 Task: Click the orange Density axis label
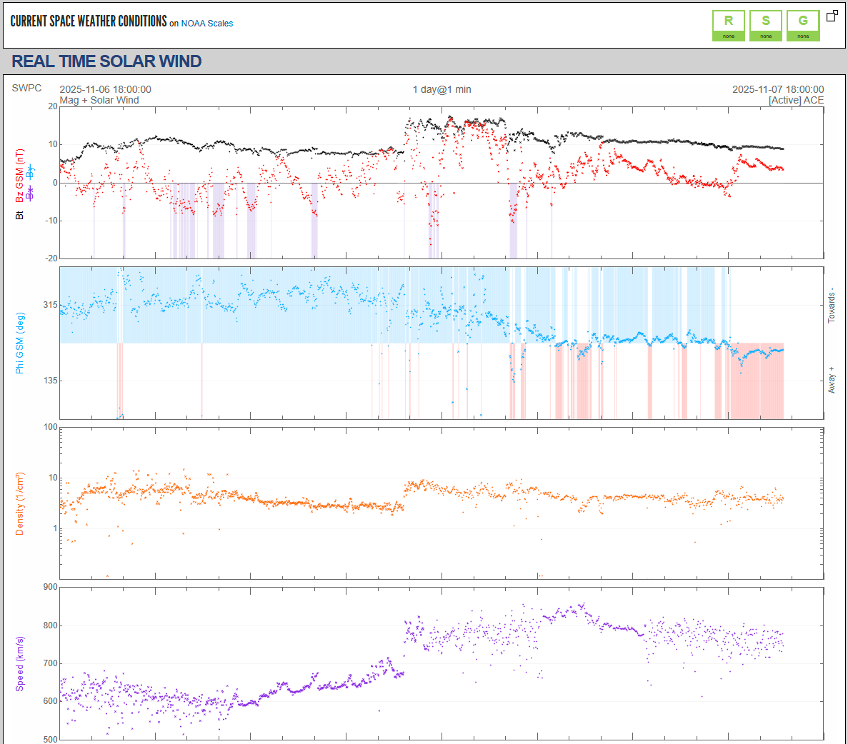coord(20,503)
